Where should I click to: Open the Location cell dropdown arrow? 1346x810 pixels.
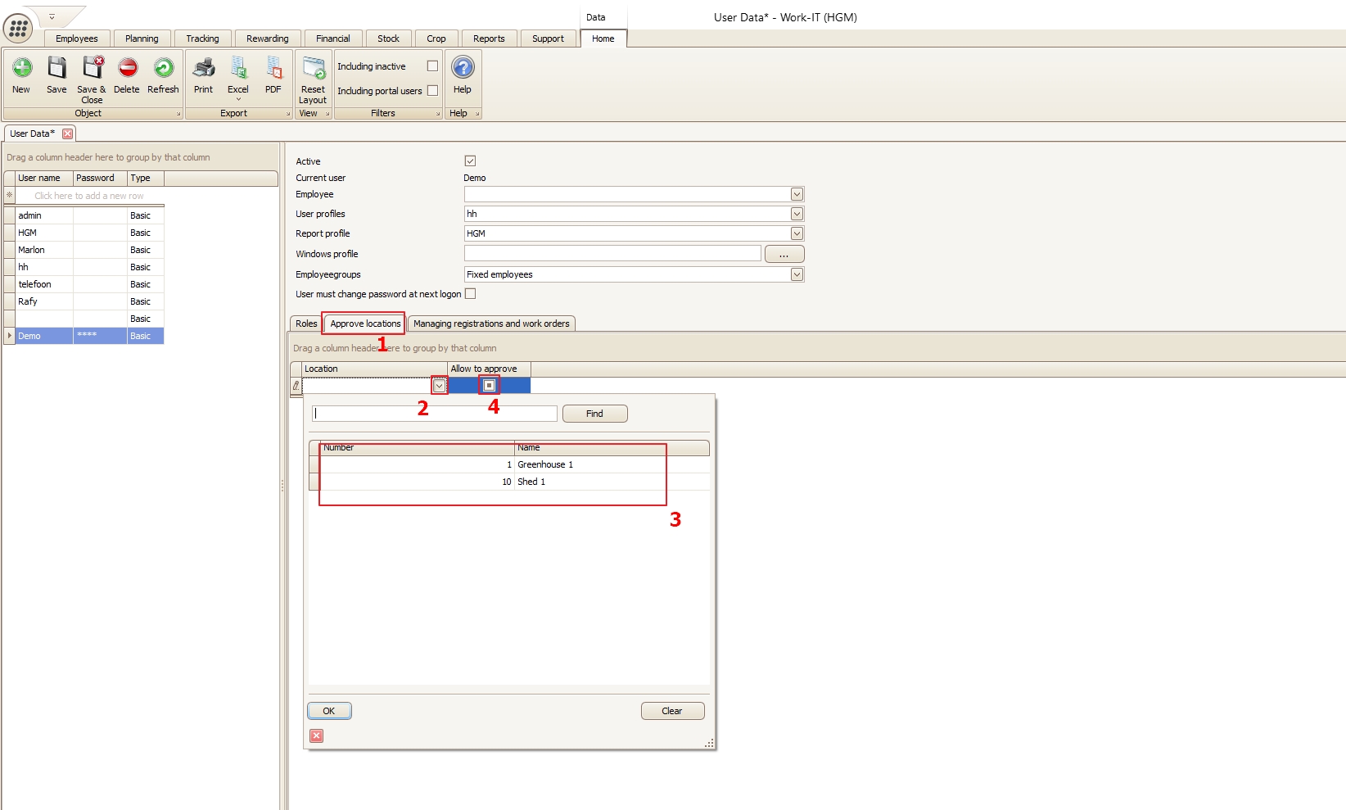coord(440,386)
